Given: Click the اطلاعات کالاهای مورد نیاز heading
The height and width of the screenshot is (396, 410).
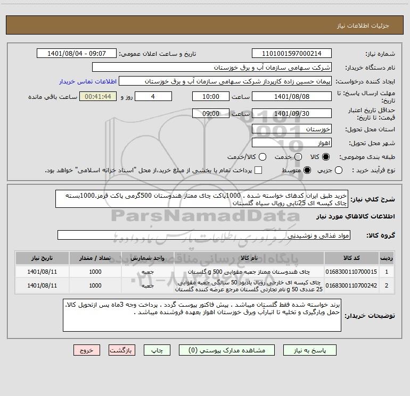Looking at the screenshot, I should [x=355, y=216].
